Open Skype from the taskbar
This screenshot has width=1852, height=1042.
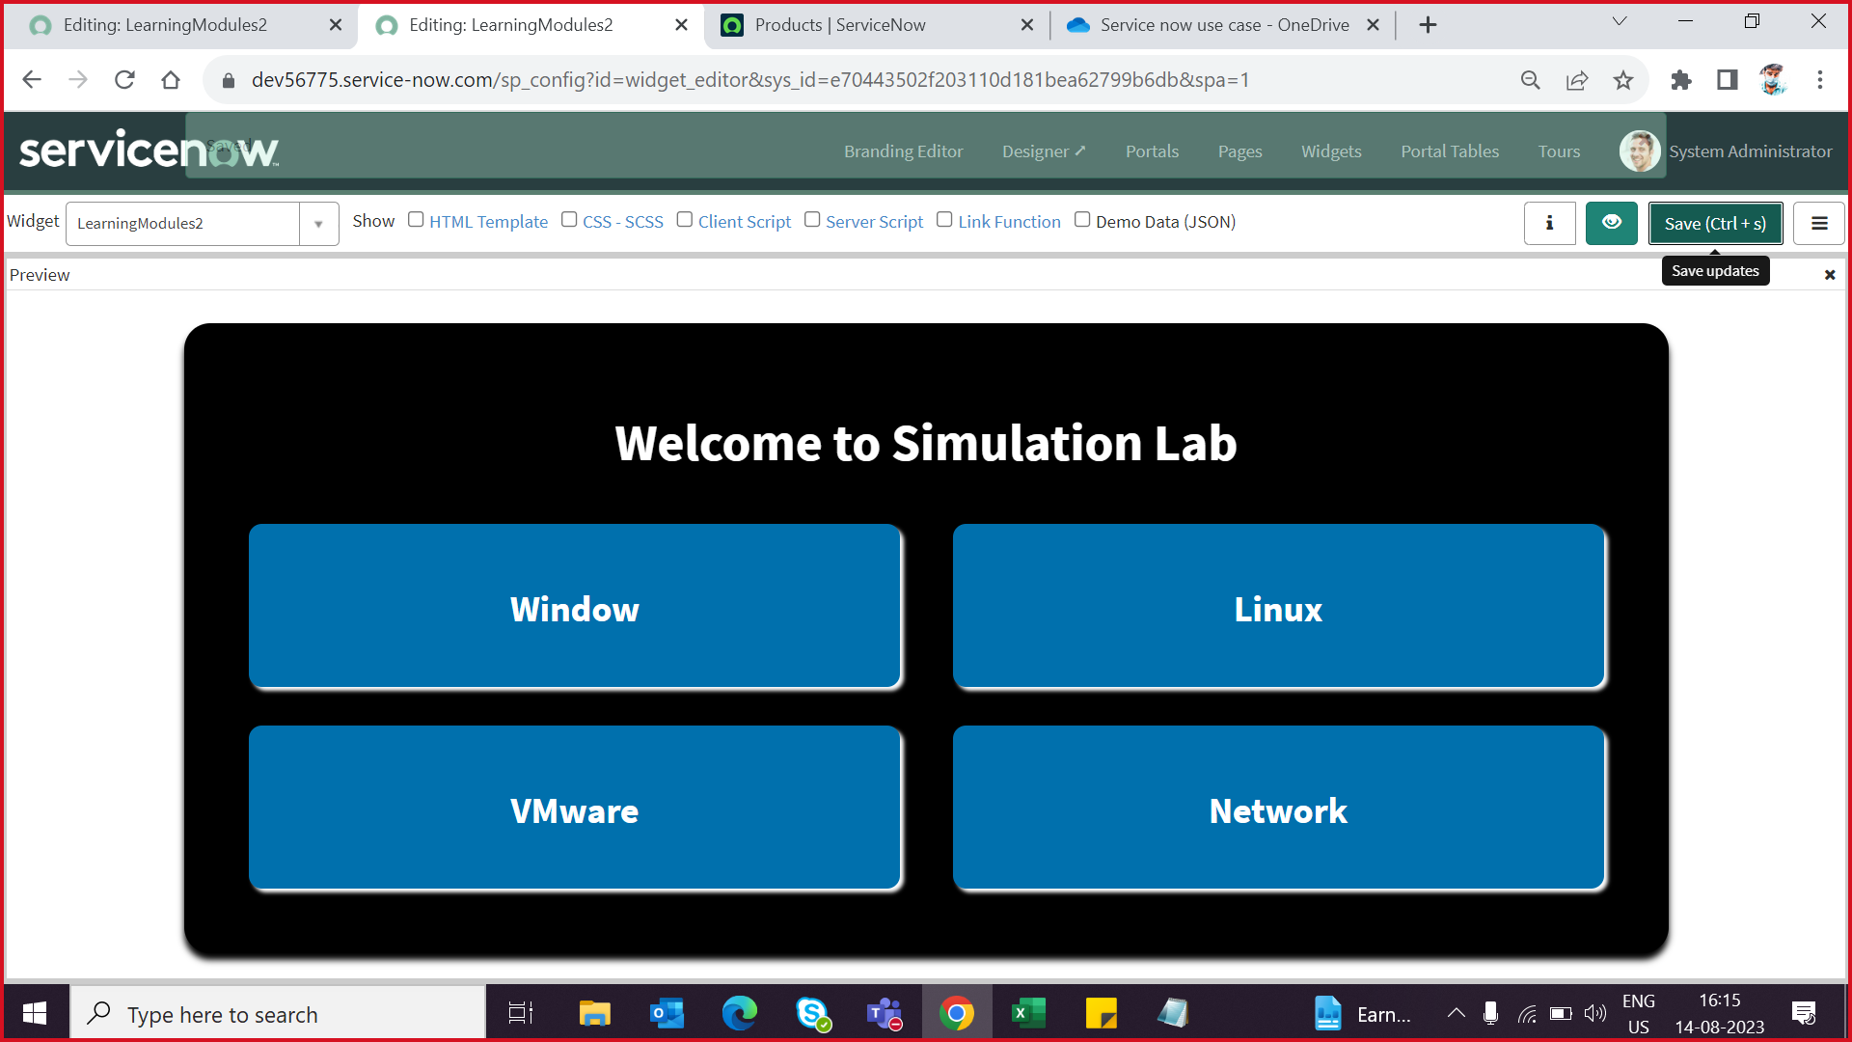pos(811,1012)
